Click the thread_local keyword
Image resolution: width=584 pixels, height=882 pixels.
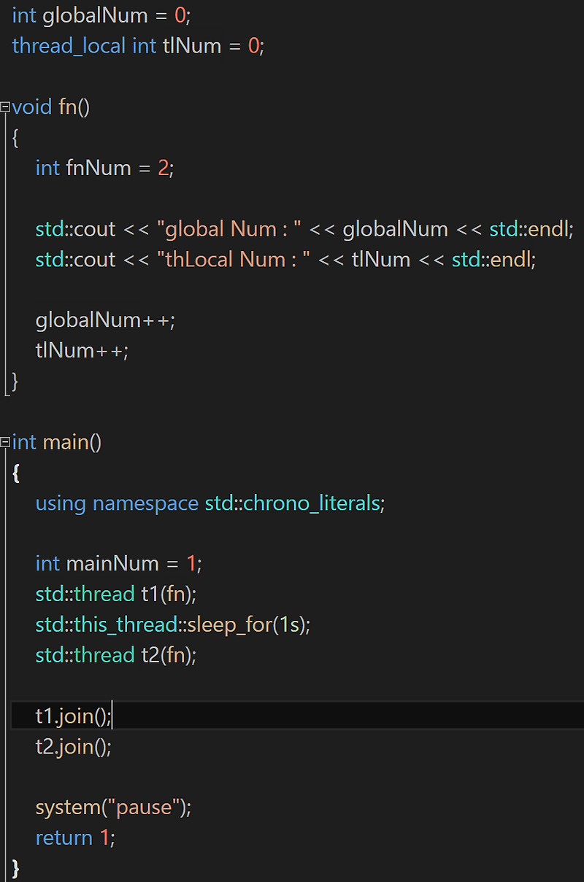coord(69,46)
